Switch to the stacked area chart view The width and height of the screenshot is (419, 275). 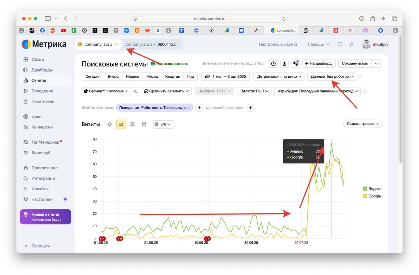(x=132, y=124)
